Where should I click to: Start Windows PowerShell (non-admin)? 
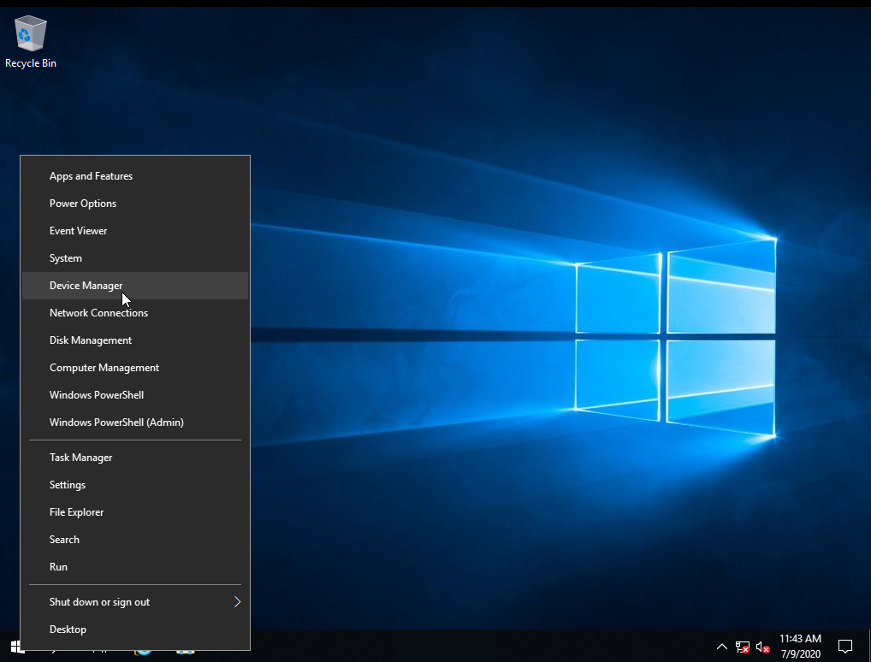135,395
